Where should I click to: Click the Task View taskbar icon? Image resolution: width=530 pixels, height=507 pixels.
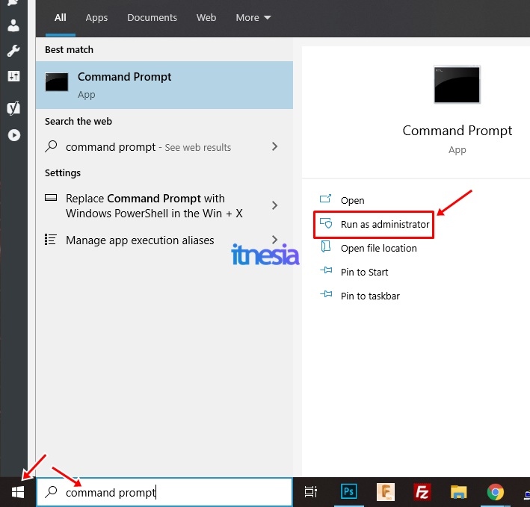click(x=311, y=492)
